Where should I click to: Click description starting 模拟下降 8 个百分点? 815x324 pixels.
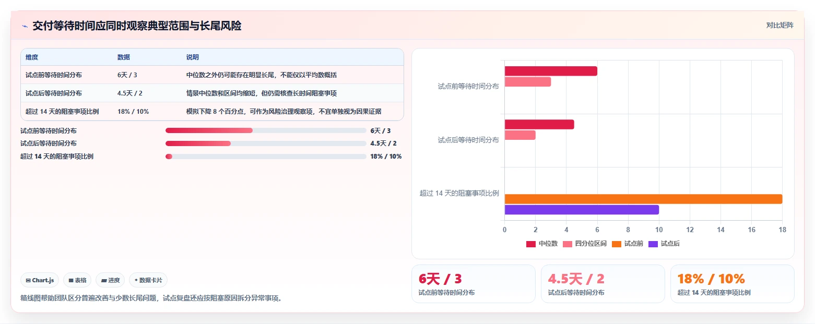(x=284, y=112)
